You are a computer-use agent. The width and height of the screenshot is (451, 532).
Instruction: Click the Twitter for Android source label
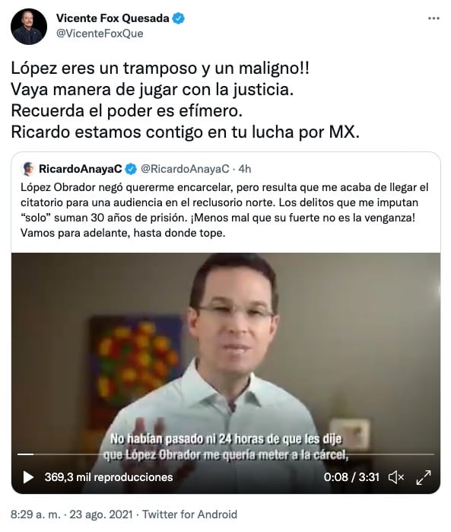tap(189, 514)
